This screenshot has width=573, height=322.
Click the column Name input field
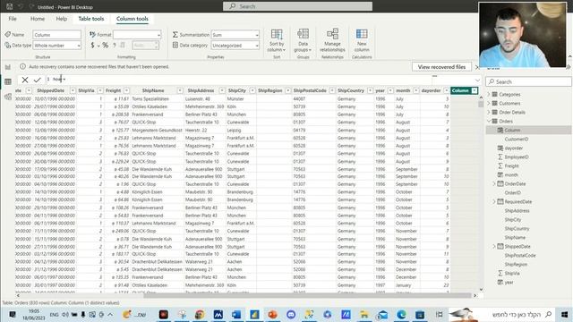pos(57,35)
